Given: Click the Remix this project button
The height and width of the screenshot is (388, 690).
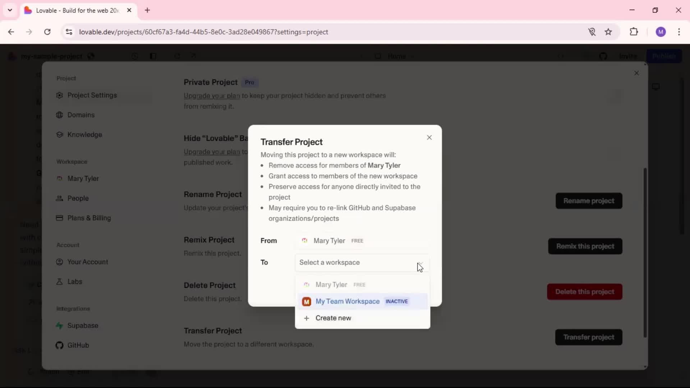Looking at the screenshot, I should [x=585, y=246].
